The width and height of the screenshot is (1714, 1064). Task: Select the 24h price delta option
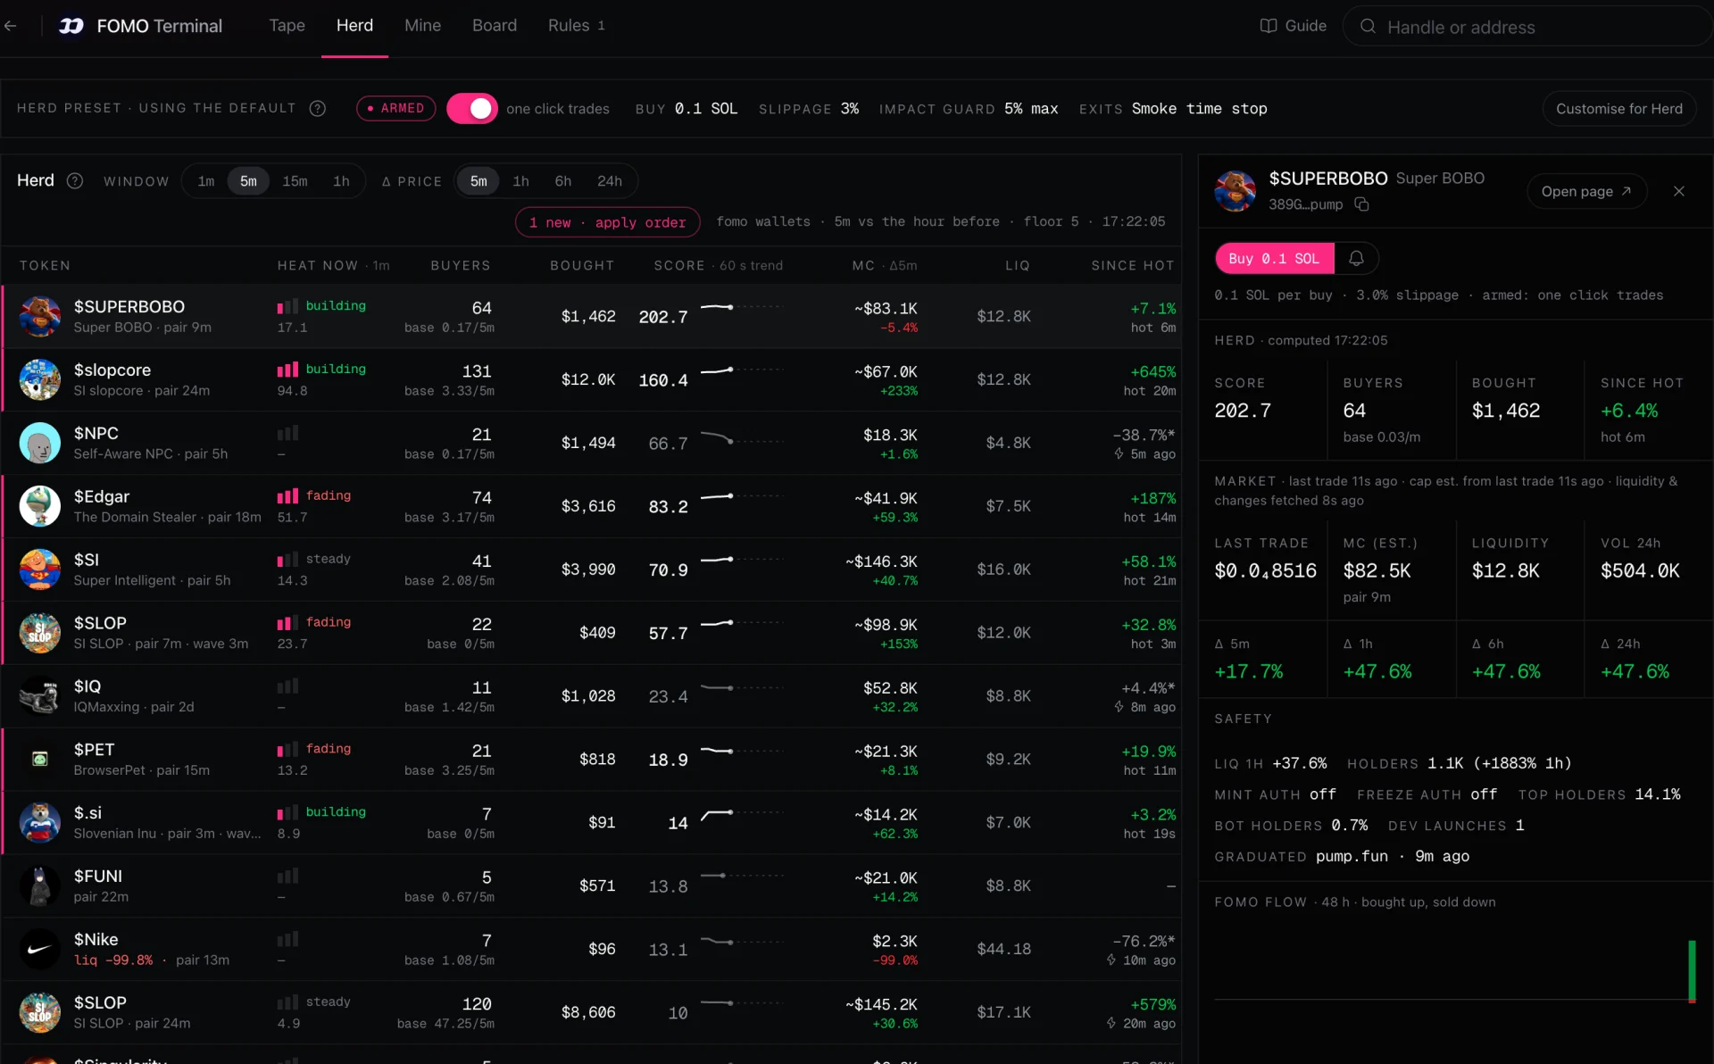[610, 181]
